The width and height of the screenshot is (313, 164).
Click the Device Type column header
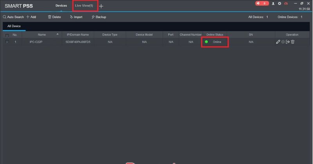tap(110, 35)
